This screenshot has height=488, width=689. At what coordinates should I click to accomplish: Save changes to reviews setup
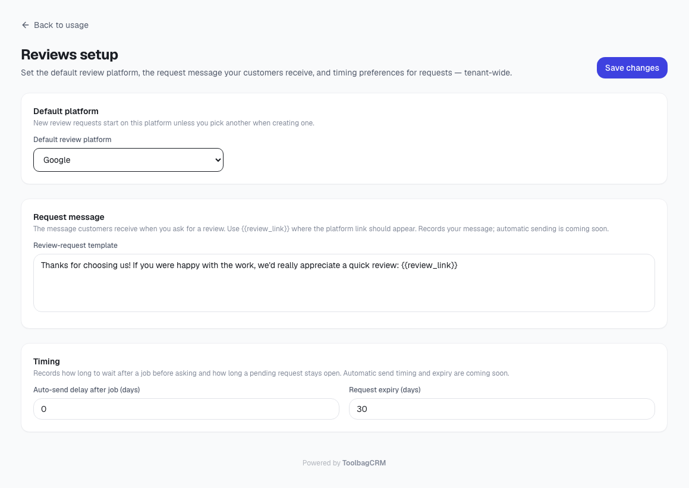pos(632,68)
